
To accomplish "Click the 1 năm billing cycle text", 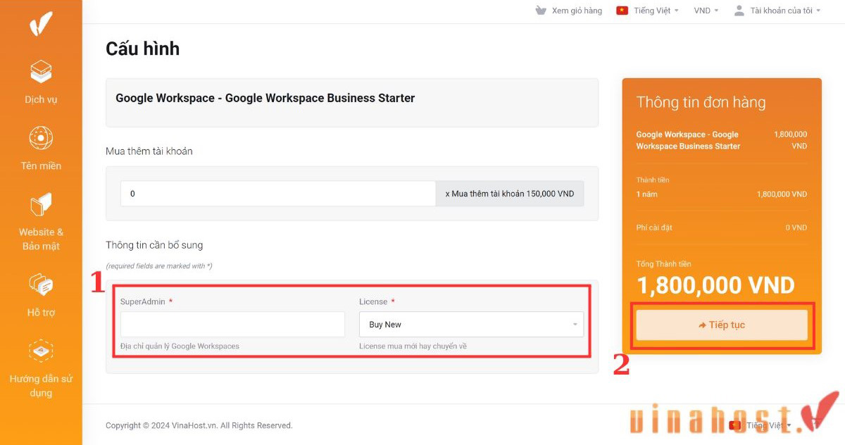I will 646,194.
